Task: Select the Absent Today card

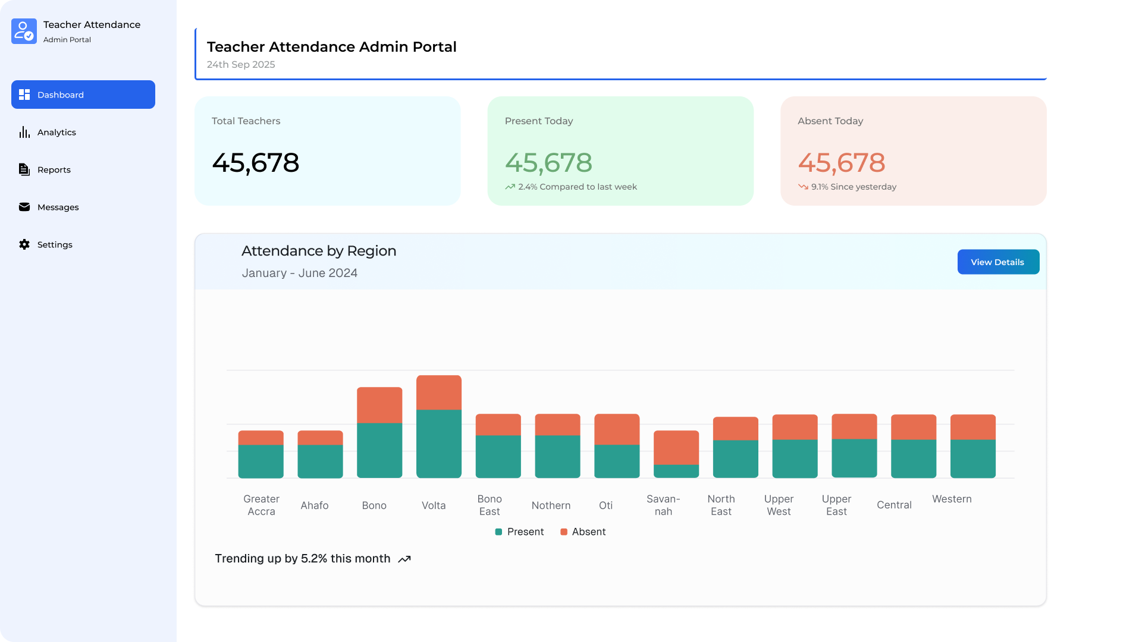Action: (x=913, y=151)
